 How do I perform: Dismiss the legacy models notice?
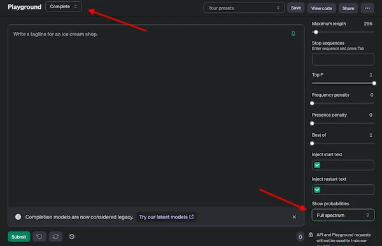294,217
